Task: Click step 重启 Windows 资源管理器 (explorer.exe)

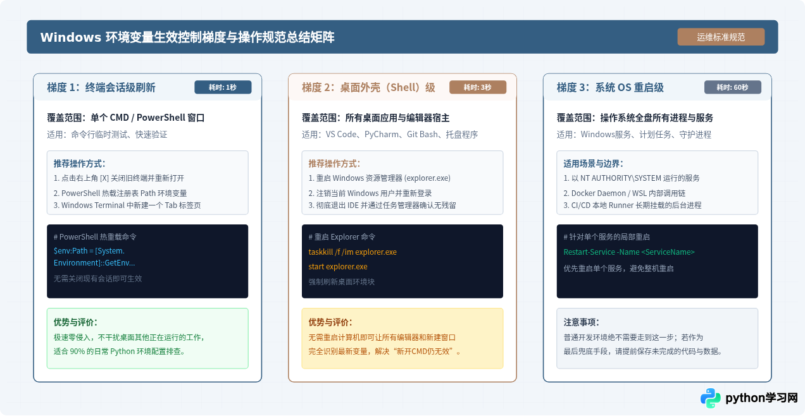Action: (380, 178)
